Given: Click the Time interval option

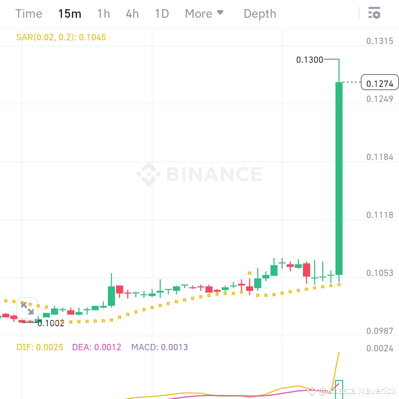Looking at the screenshot, I should [29, 13].
